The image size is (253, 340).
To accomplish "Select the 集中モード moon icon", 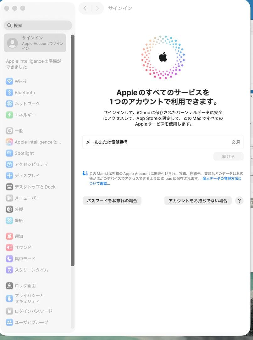I will click(x=9, y=259).
